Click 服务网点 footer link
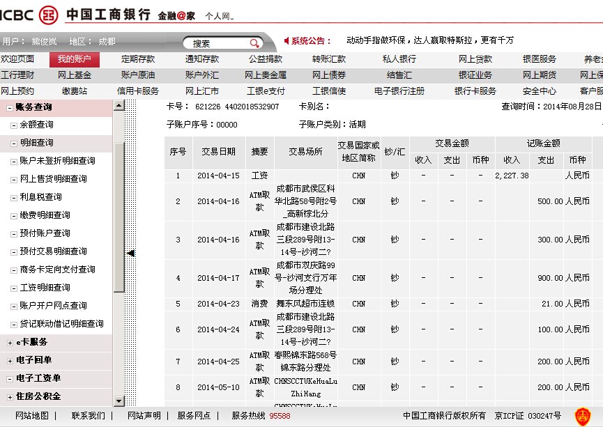This screenshot has width=603, height=427. coord(194,415)
